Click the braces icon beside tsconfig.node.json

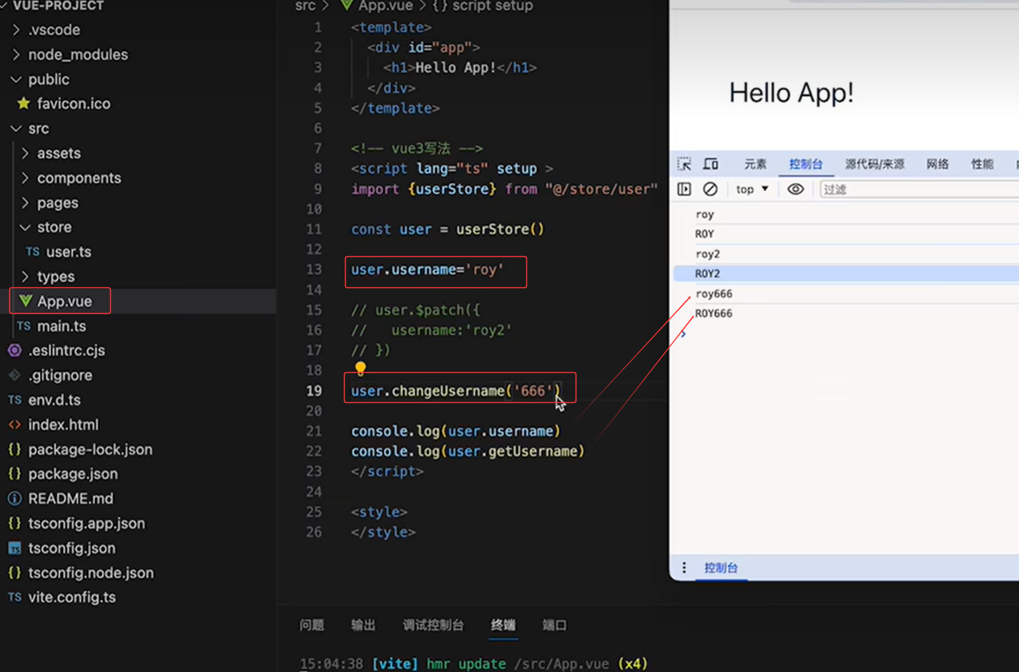pyautogui.click(x=14, y=573)
